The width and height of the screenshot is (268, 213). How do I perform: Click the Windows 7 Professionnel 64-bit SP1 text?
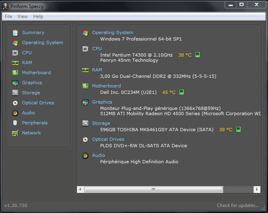pyautogui.click(x=141, y=39)
